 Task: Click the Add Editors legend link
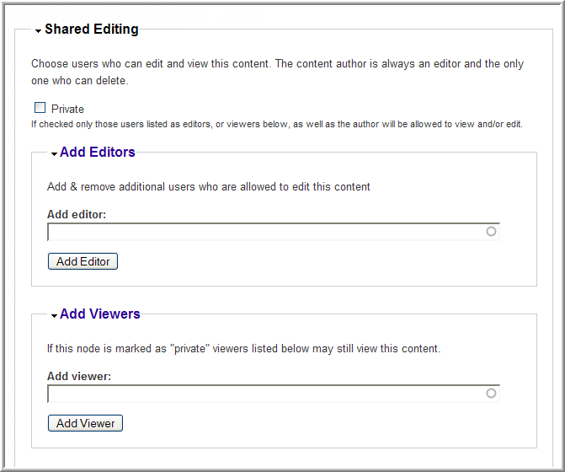tap(97, 153)
